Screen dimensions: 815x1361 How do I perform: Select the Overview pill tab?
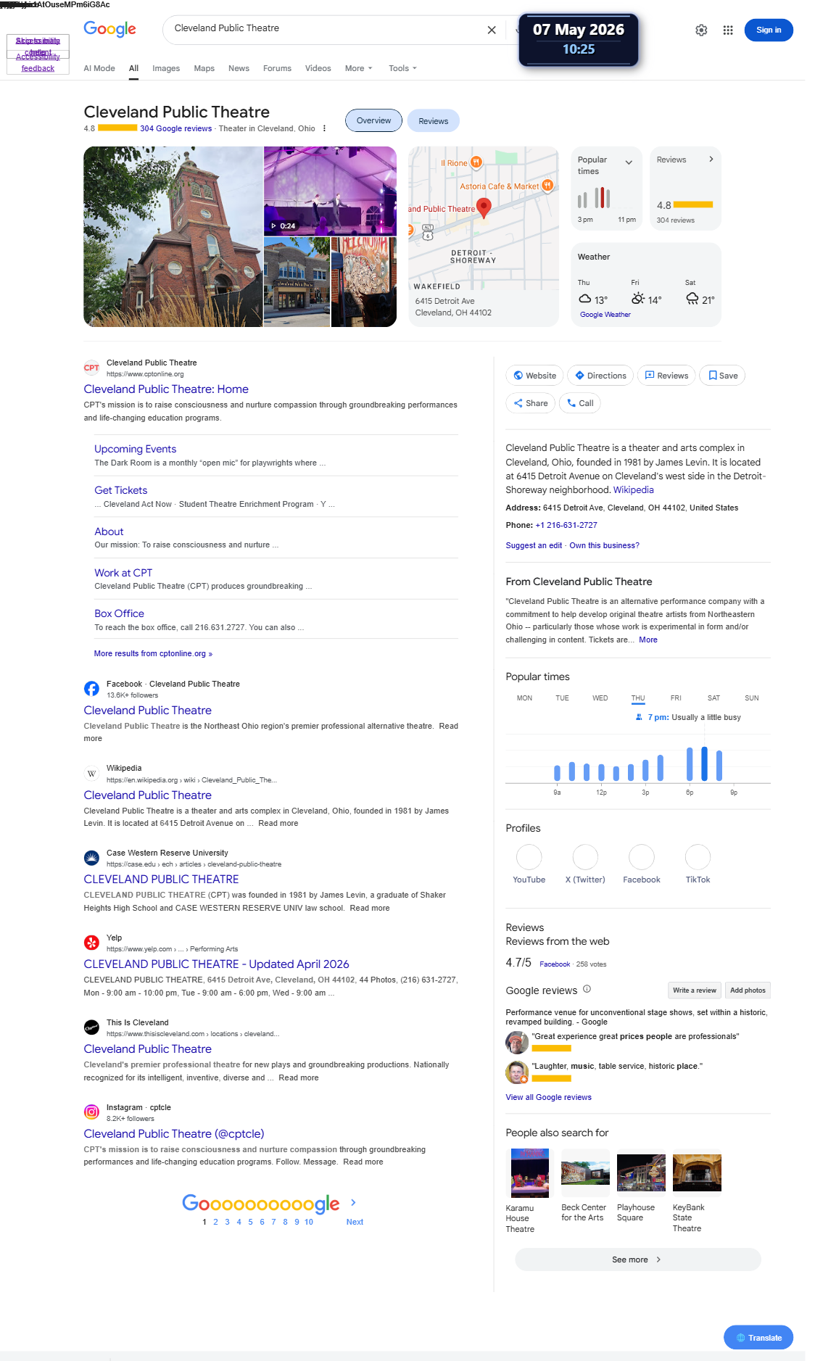click(374, 120)
